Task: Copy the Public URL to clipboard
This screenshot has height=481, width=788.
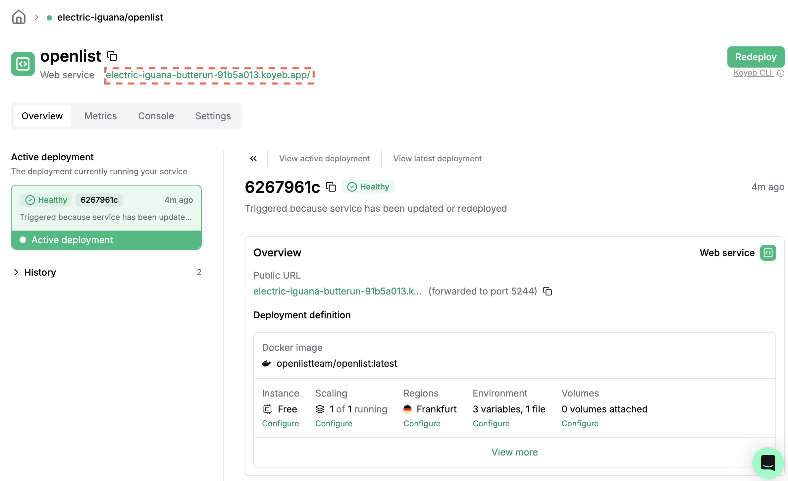Action: (x=548, y=291)
